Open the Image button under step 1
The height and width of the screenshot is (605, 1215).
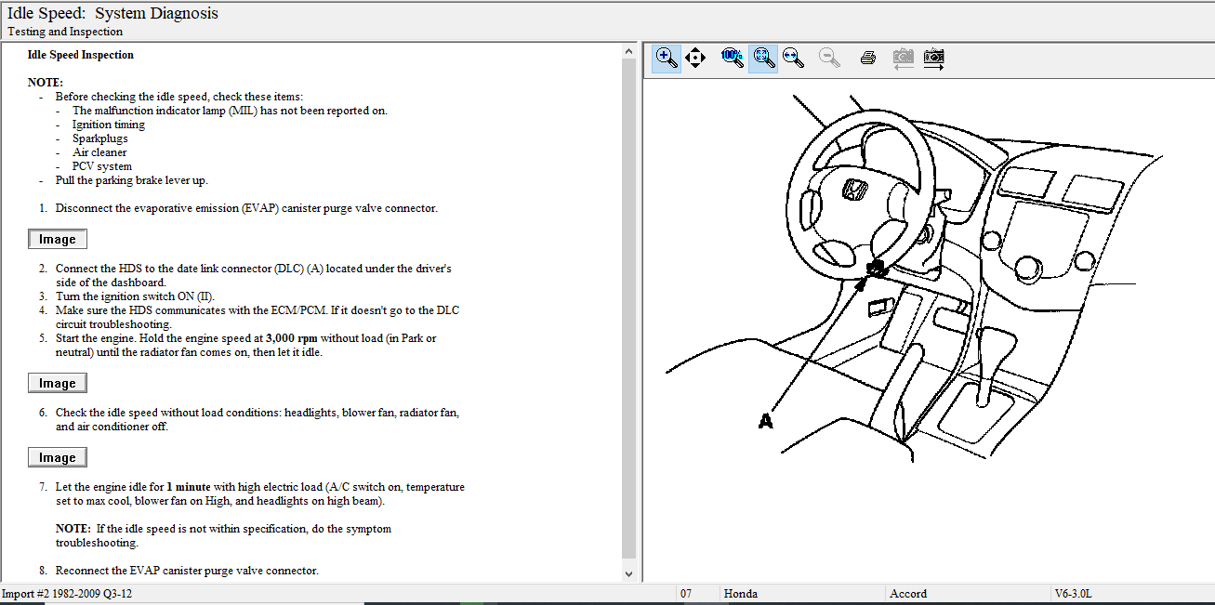pos(58,240)
